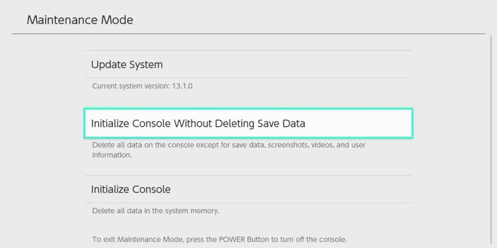
Task: Click the Maintenance Mode page title
Action: click(80, 20)
